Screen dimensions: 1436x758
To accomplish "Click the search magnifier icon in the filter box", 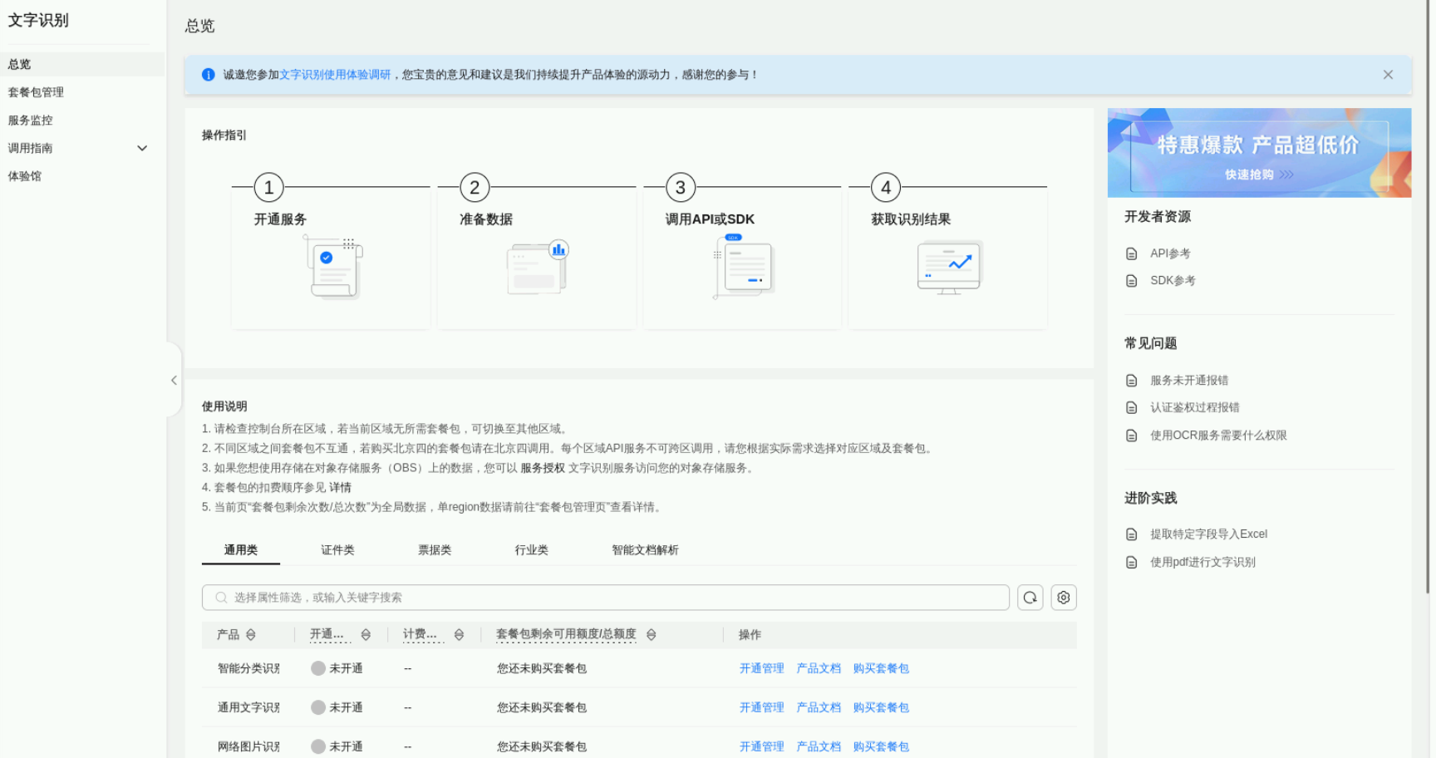I will tap(219, 597).
